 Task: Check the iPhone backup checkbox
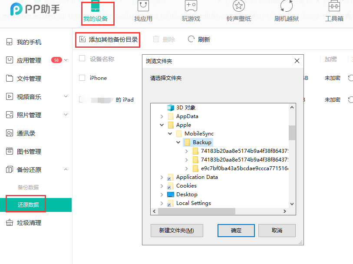coord(82,78)
